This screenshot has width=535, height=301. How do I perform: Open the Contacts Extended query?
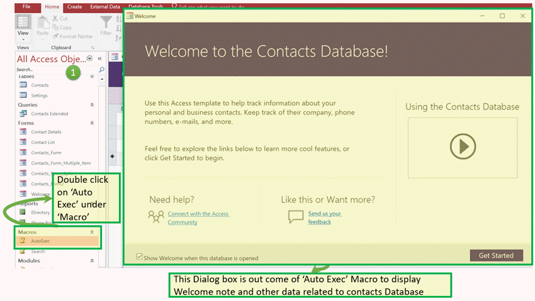pos(49,114)
